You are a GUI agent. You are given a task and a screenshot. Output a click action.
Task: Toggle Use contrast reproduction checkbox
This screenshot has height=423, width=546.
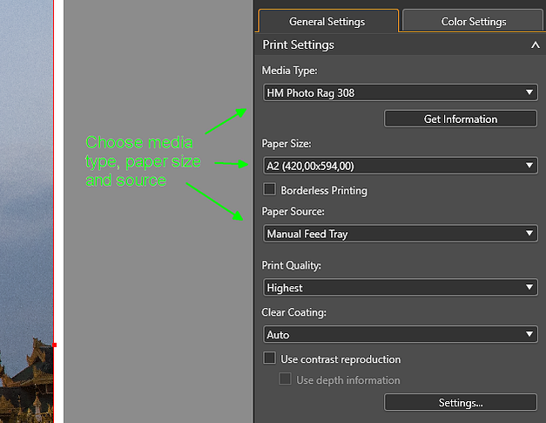click(270, 358)
